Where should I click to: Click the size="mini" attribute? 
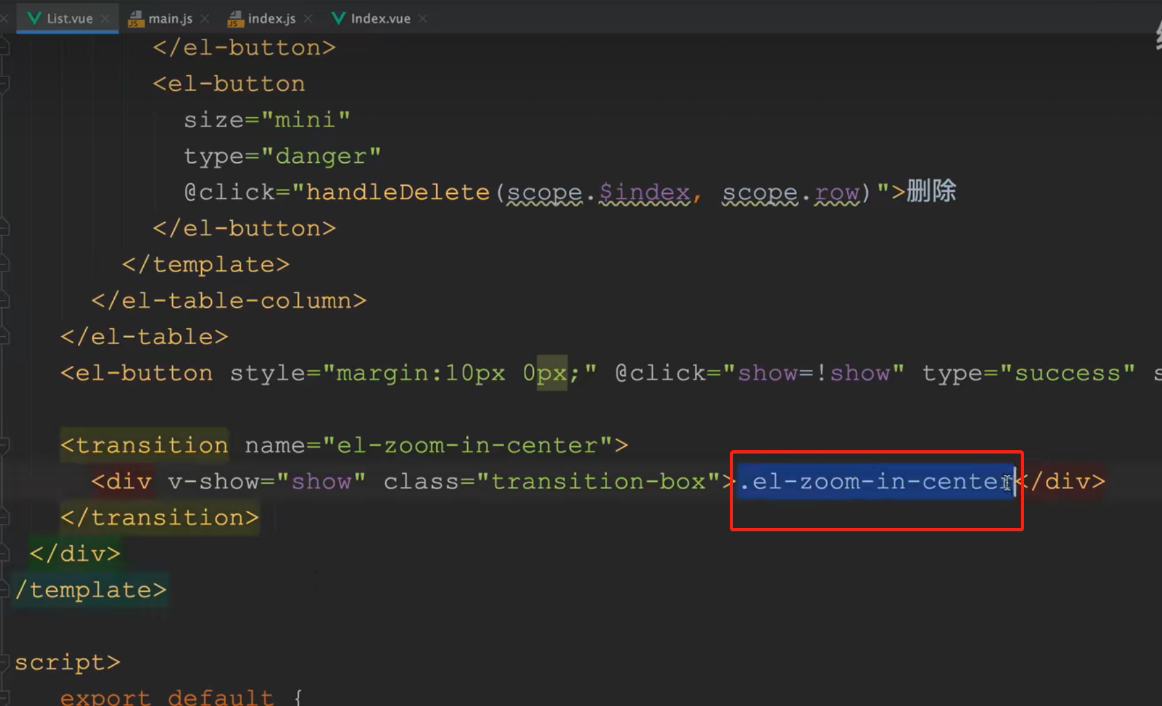pos(267,120)
